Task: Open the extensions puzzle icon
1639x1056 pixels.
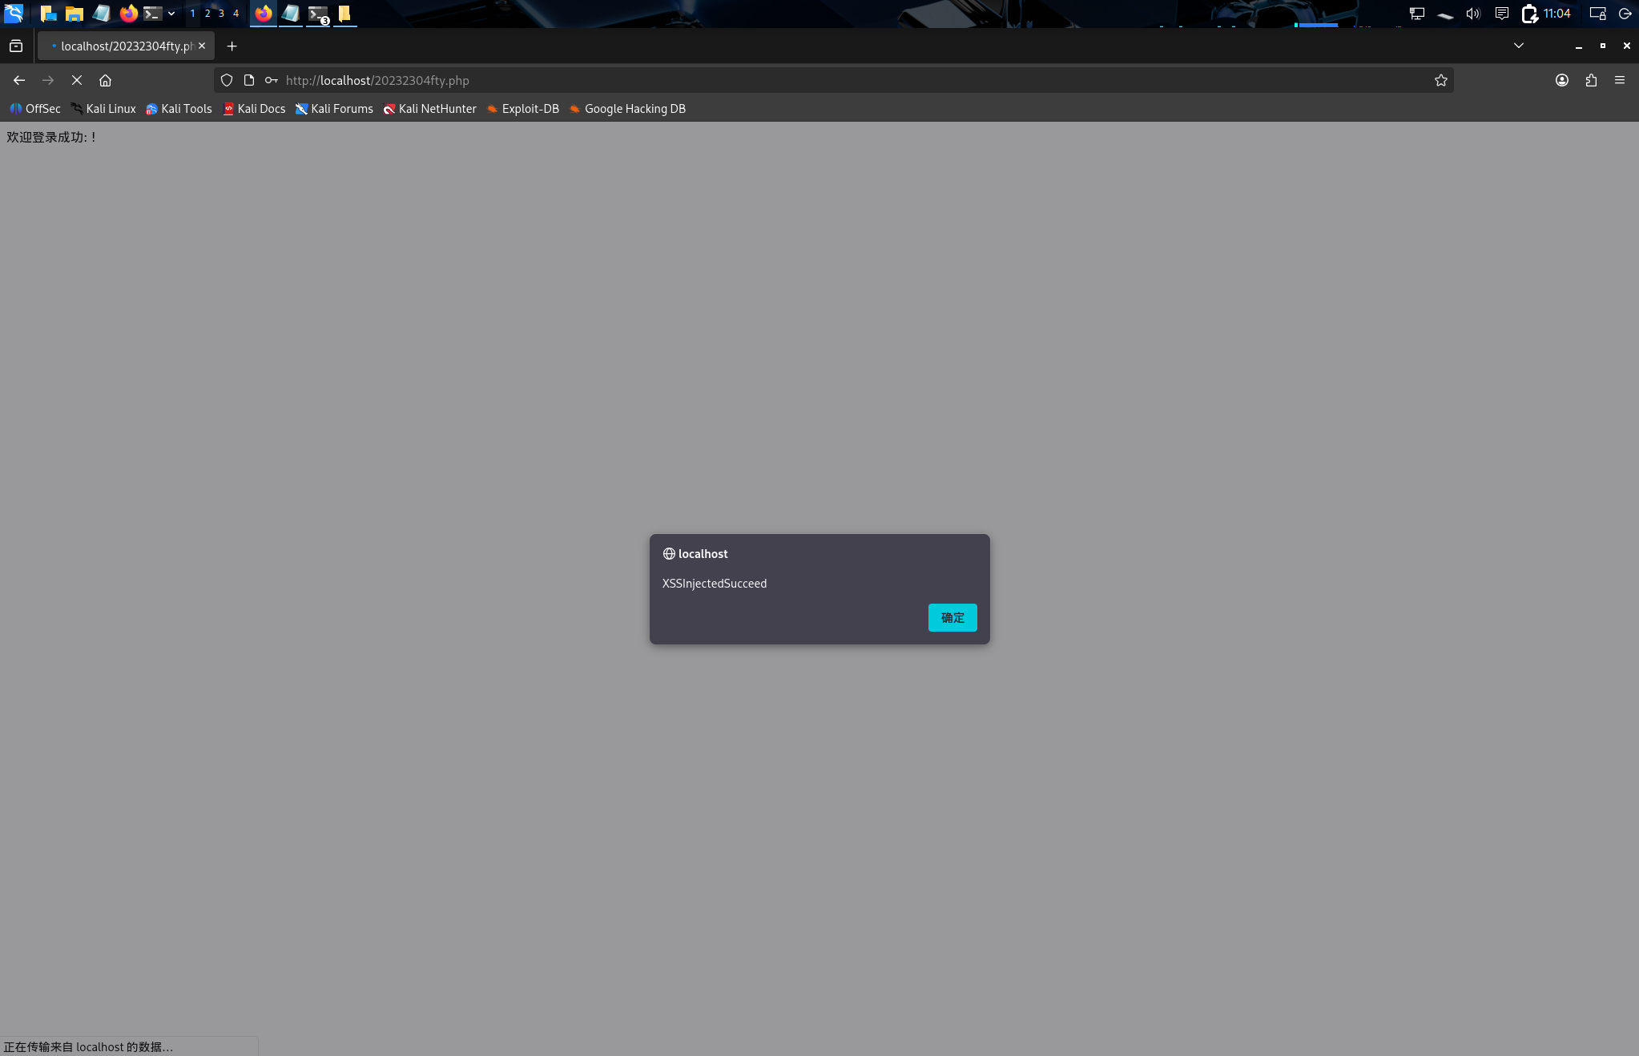Action: pyautogui.click(x=1591, y=80)
